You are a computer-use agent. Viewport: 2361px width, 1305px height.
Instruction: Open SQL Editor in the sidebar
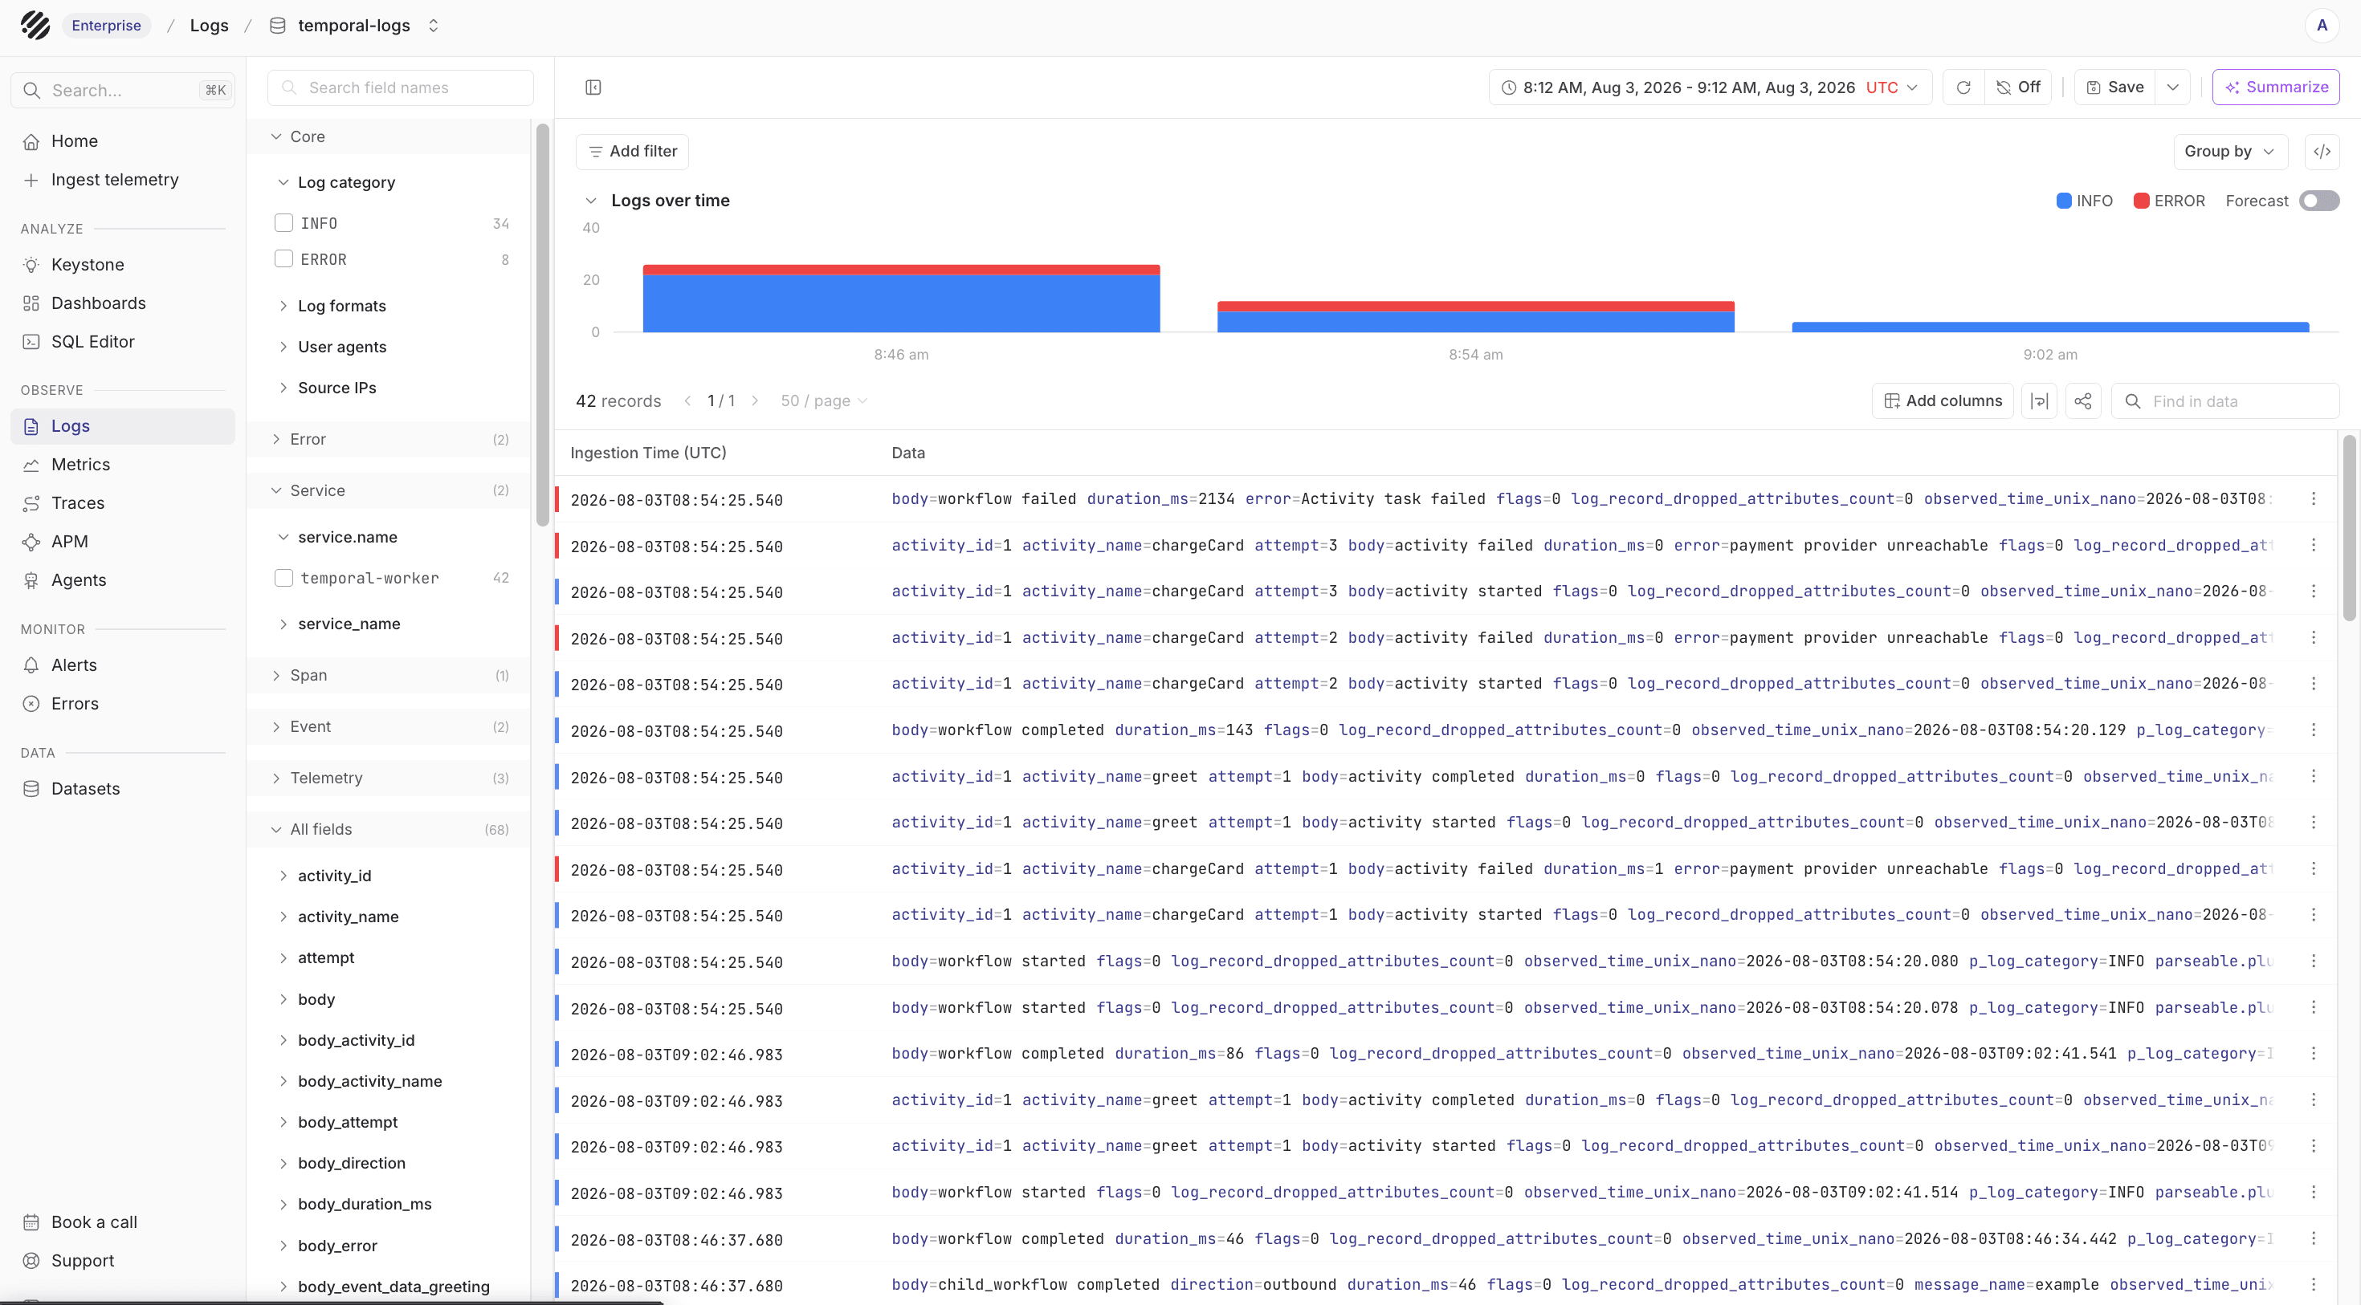[x=123, y=342]
